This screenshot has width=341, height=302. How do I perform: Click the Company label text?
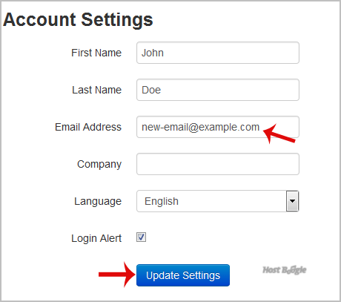click(x=99, y=164)
